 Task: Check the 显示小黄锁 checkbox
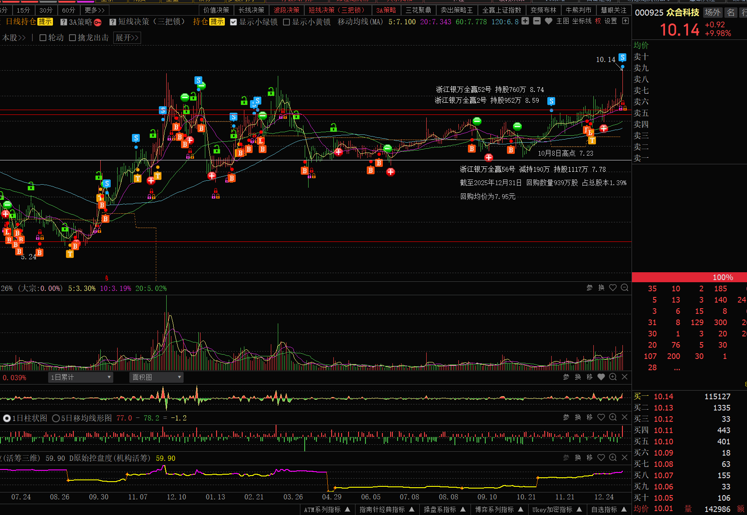click(286, 22)
